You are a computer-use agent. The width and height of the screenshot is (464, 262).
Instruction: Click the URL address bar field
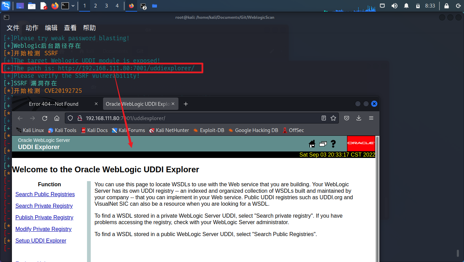coord(201,118)
